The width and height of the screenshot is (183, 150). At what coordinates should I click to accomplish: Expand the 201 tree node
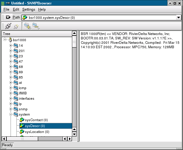coord(11,51)
